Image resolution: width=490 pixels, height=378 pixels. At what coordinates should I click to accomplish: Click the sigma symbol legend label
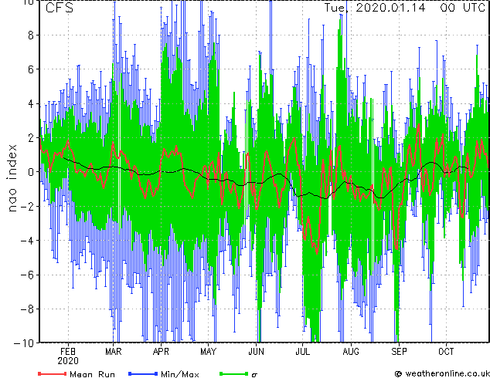(x=254, y=375)
